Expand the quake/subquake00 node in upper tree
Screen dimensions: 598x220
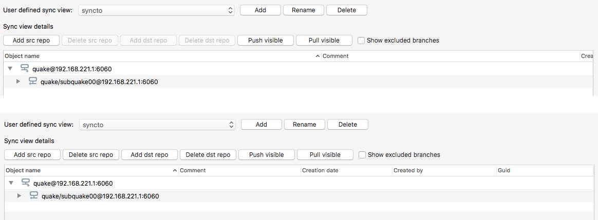(18, 81)
